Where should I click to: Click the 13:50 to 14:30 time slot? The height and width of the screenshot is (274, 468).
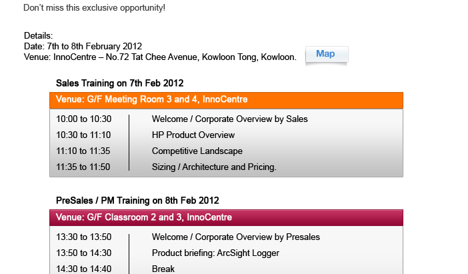(x=84, y=253)
